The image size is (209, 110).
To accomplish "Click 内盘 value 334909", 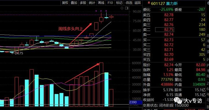I will pos(198,85).
